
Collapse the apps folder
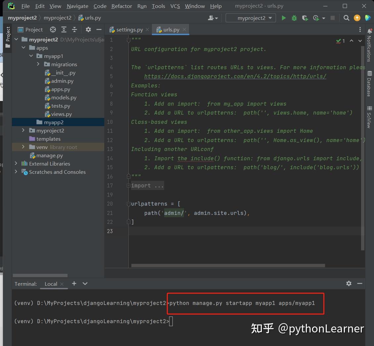(23, 48)
